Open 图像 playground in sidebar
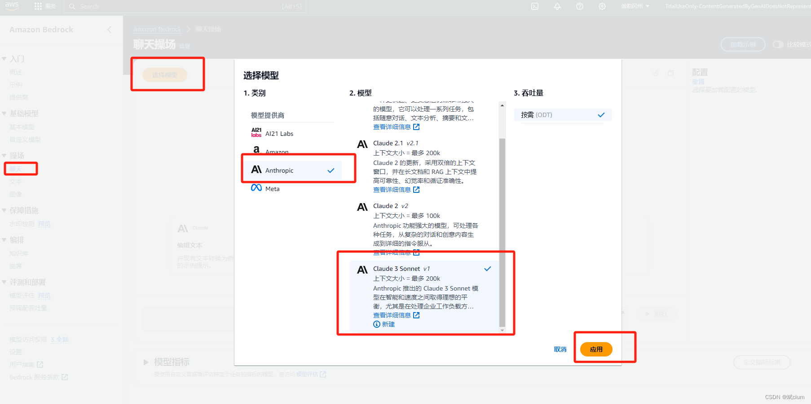Screen dimensions: 811x404 [16, 194]
